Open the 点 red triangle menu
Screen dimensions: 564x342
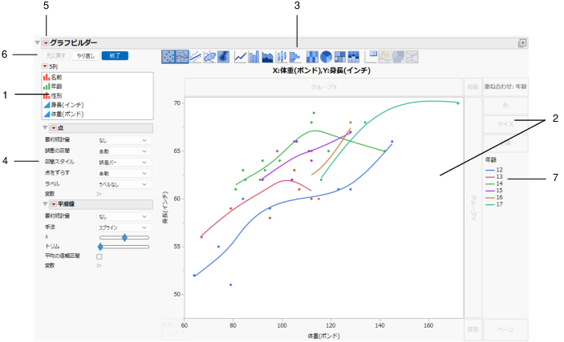click(x=54, y=128)
